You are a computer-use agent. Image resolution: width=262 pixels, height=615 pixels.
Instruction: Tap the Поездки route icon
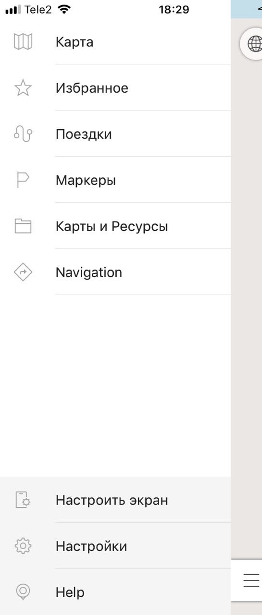(x=23, y=134)
